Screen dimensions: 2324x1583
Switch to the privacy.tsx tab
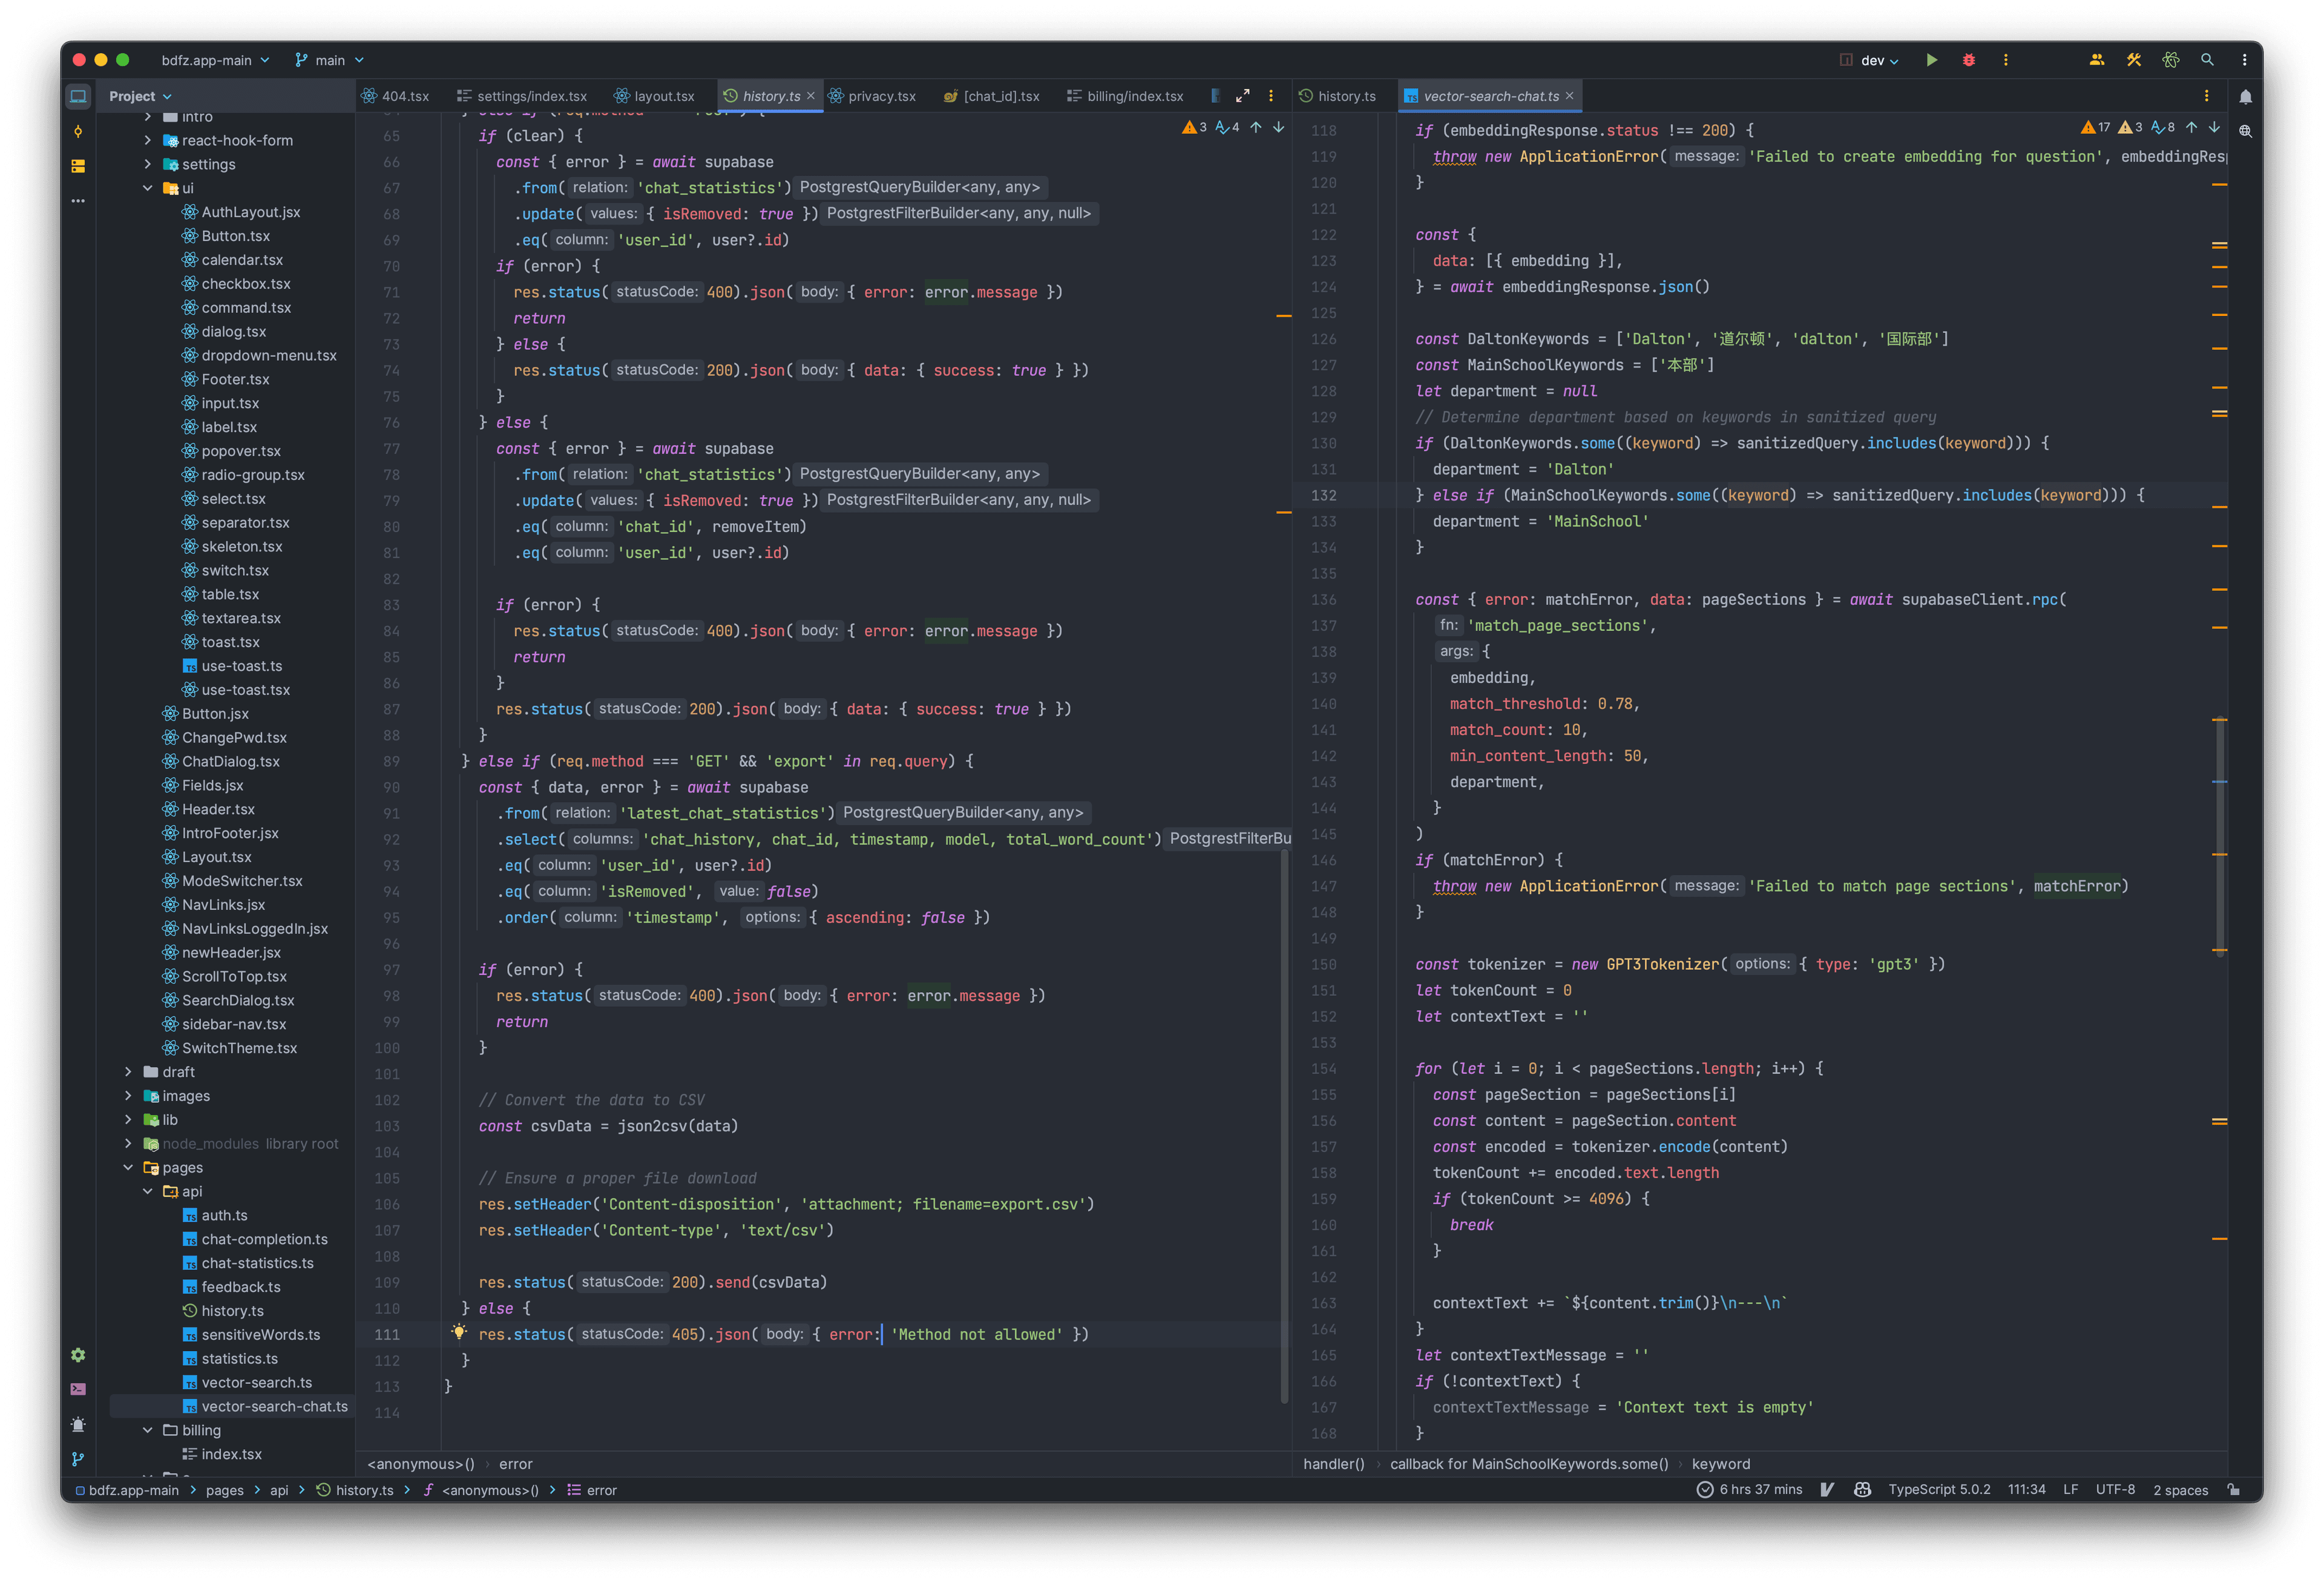872,96
